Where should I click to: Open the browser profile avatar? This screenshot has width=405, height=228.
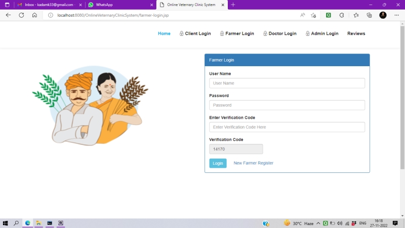[383, 15]
